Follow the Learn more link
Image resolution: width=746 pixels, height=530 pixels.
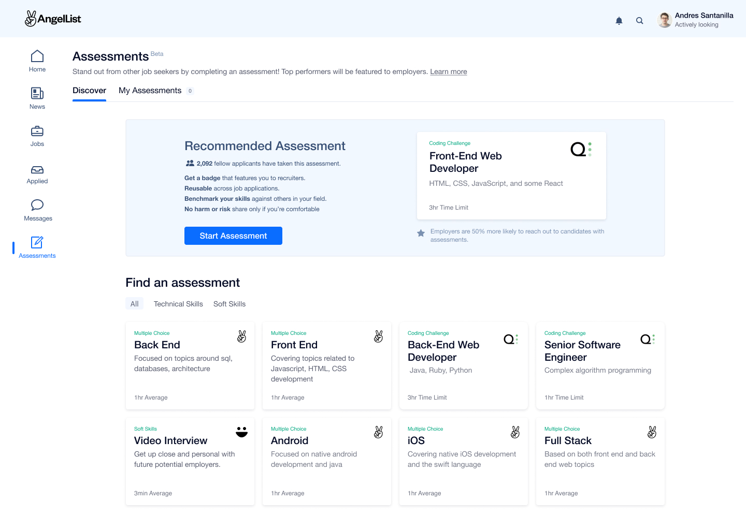(449, 72)
